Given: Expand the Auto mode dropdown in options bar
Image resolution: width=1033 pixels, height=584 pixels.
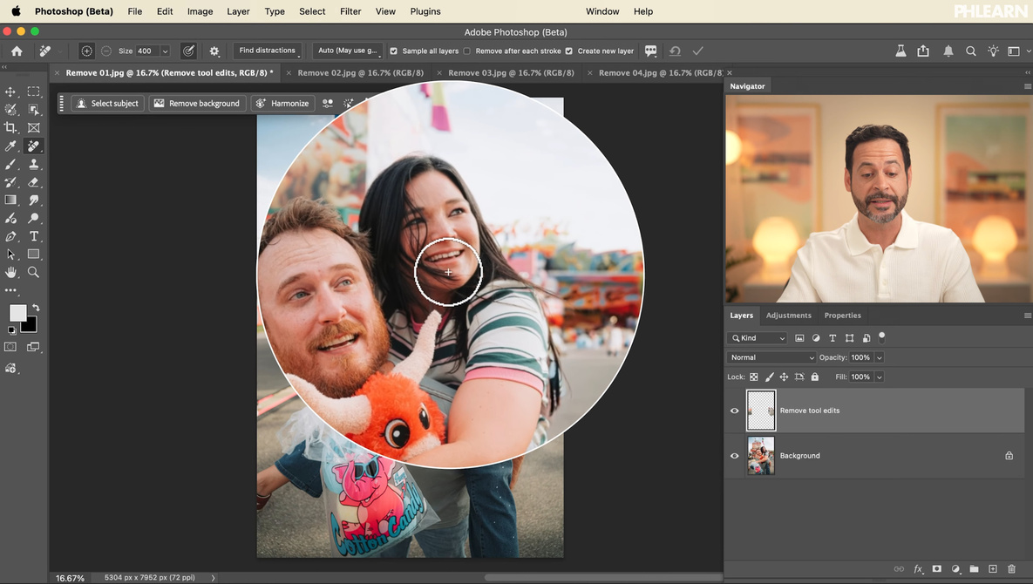Looking at the screenshot, I should pos(348,51).
